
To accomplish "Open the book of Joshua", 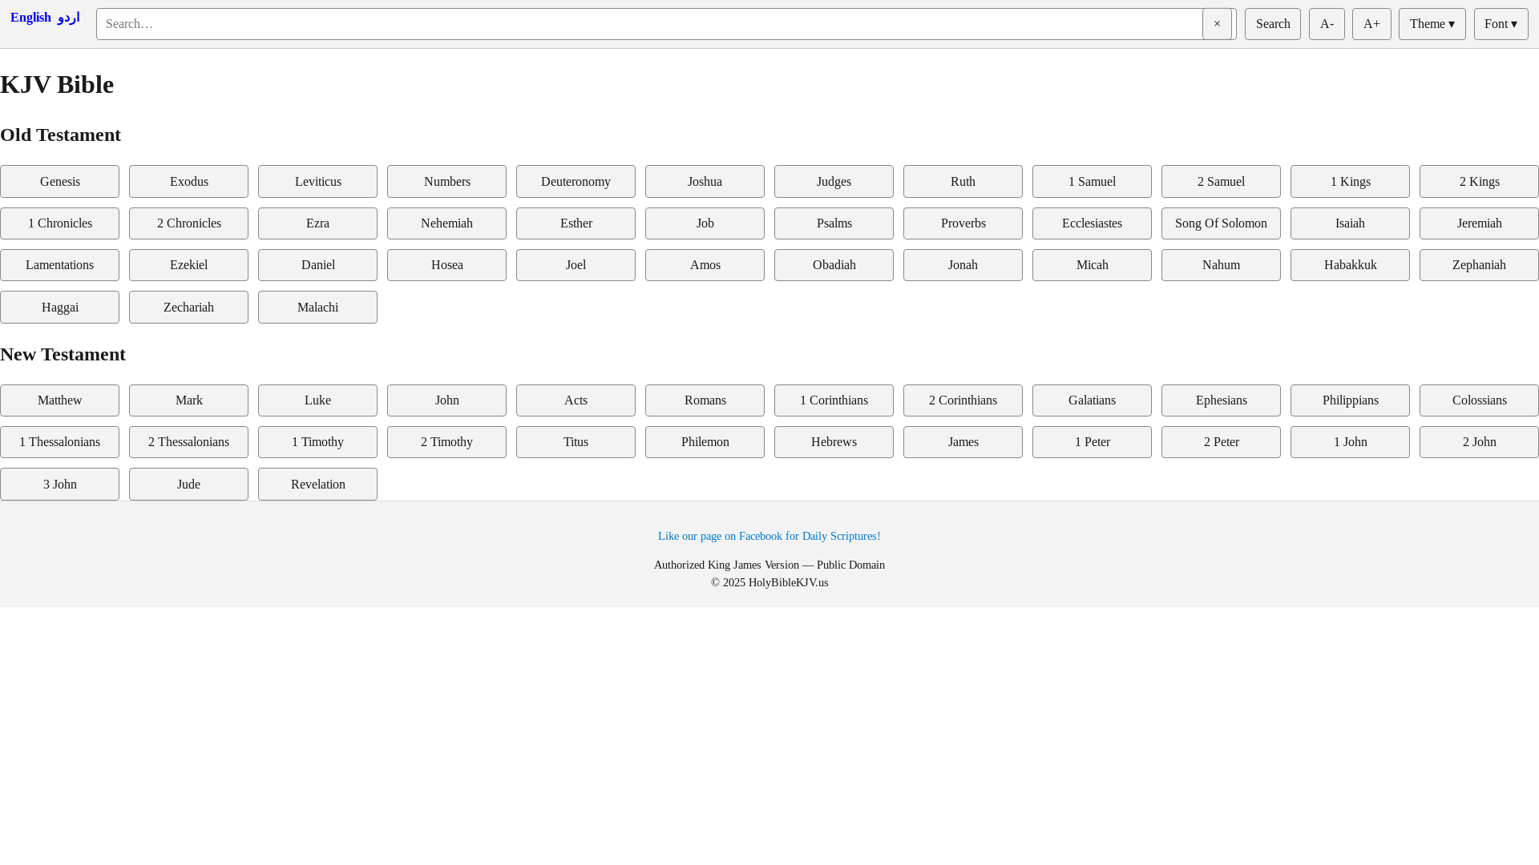I will (x=705, y=182).
